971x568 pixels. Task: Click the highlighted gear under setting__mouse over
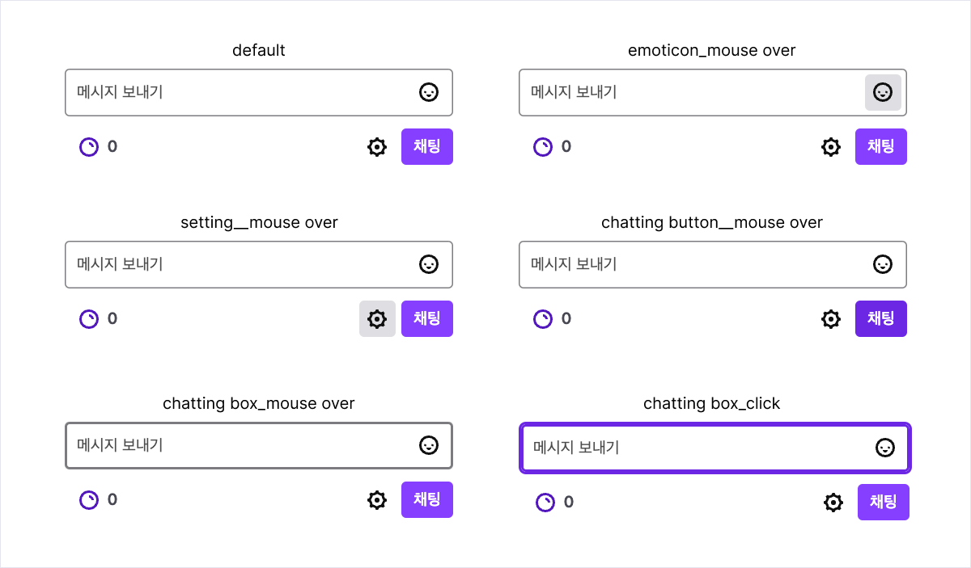pyautogui.click(x=377, y=319)
